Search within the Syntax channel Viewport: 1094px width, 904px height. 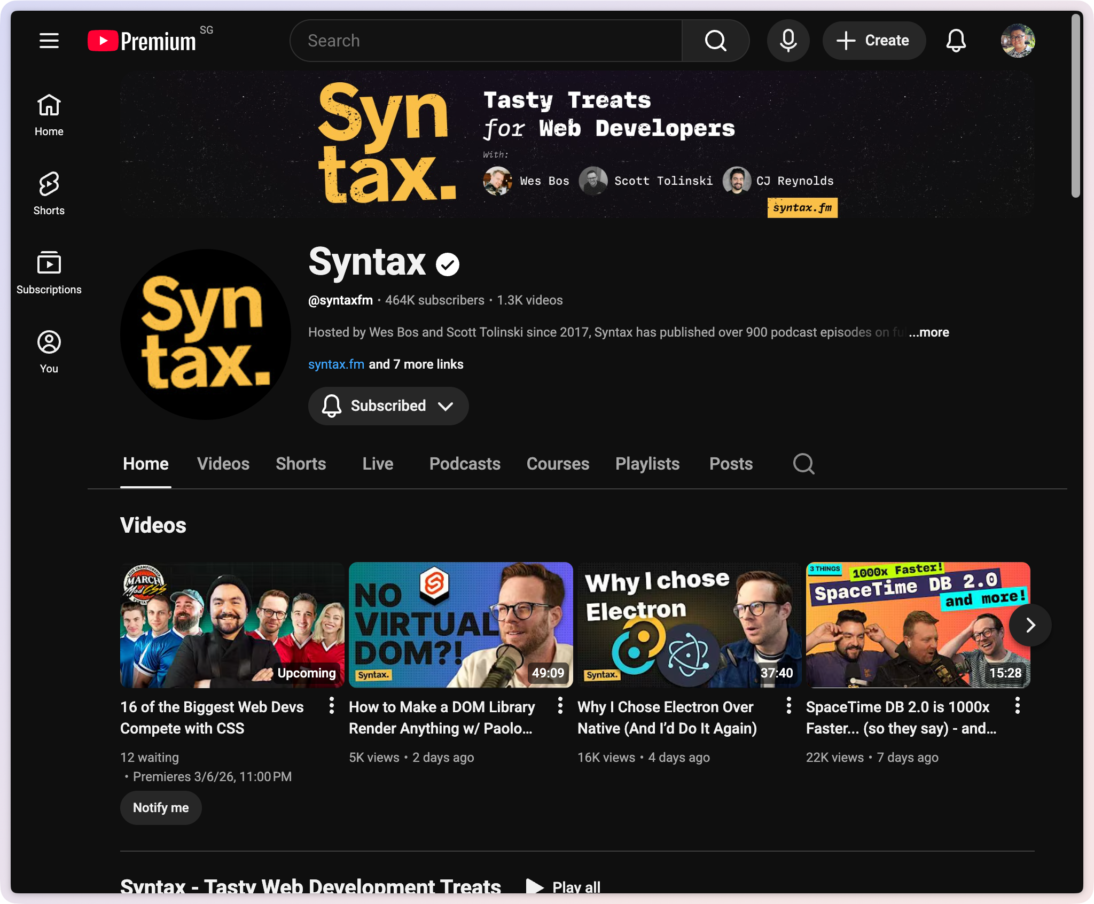point(803,464)
